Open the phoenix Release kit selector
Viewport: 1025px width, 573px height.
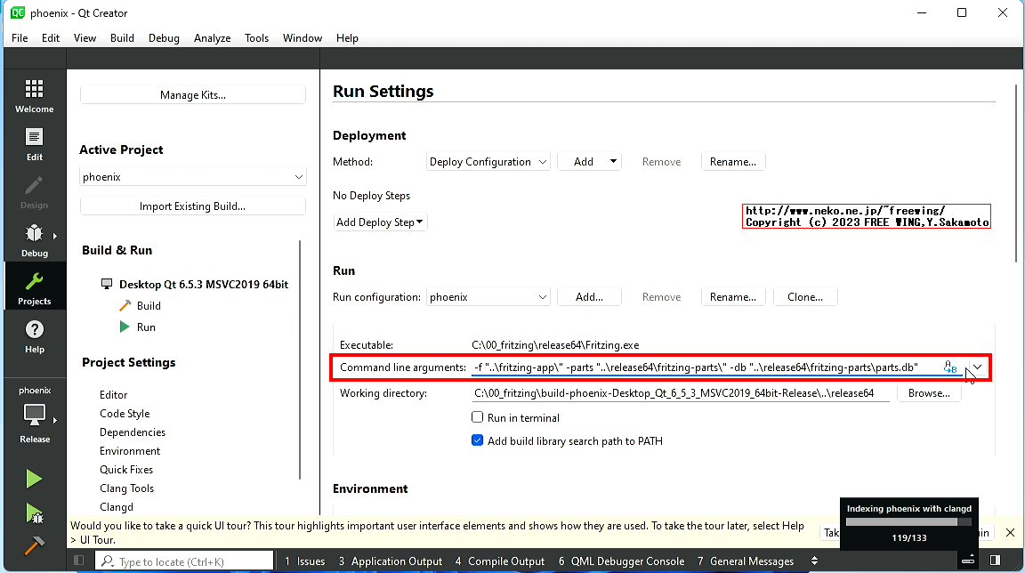pyautogui.click(x=34, y=415)
